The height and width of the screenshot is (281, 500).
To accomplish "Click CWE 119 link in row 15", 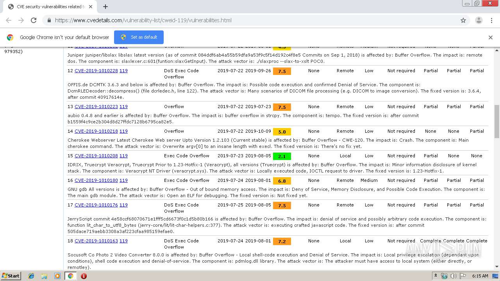I will tap(123, 156).
